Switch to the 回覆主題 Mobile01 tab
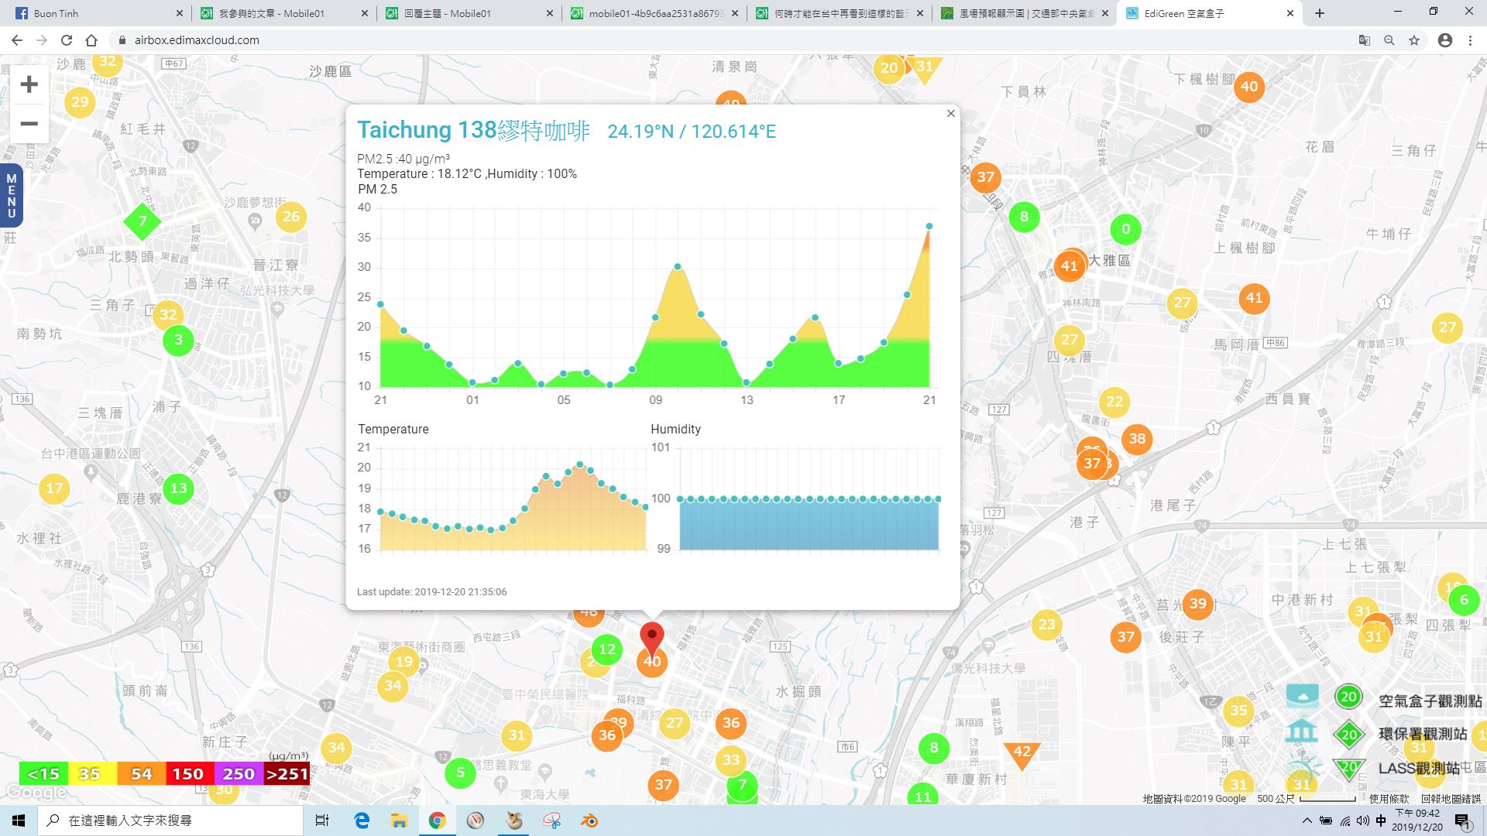The width and height of the screenshot is (1487, 836). (x=468, y=13)
